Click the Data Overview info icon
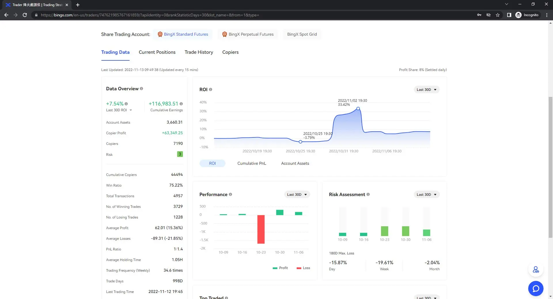 pos(141,89)
